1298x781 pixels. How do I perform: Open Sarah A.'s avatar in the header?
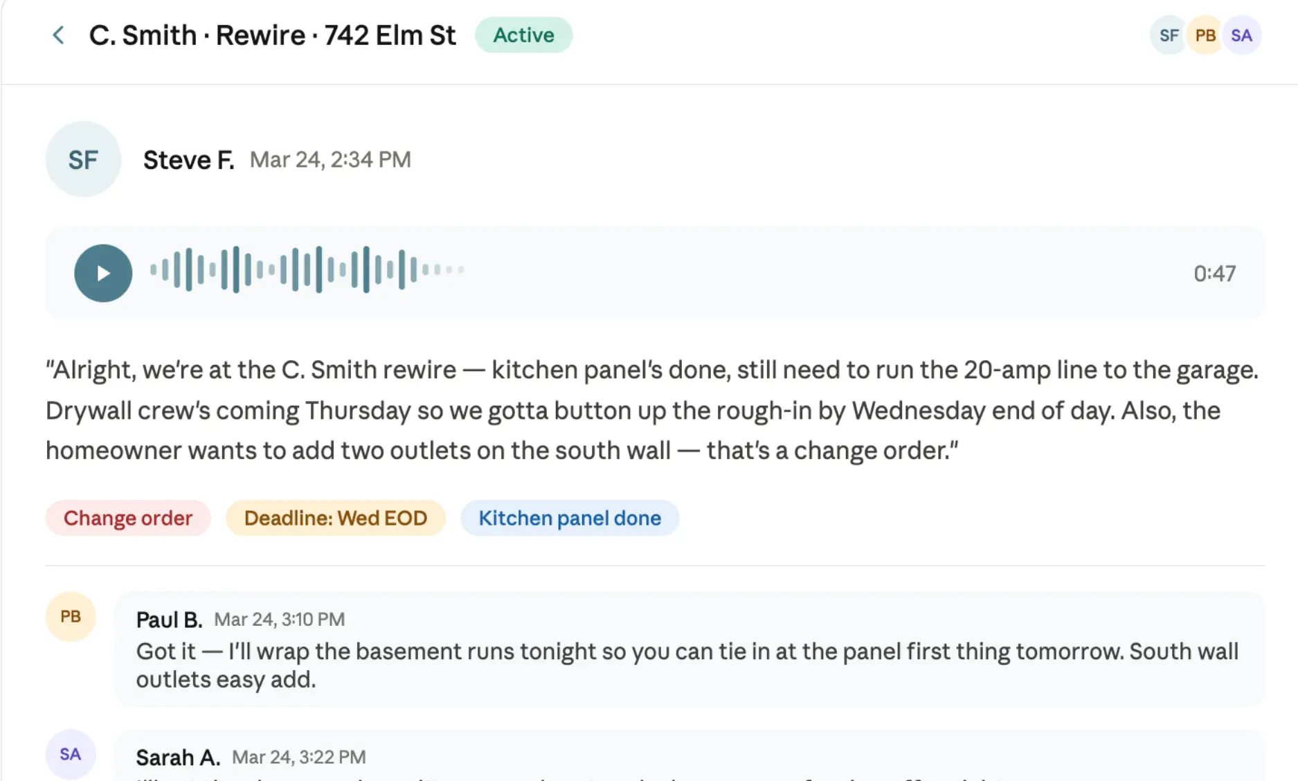[1241, 35]
